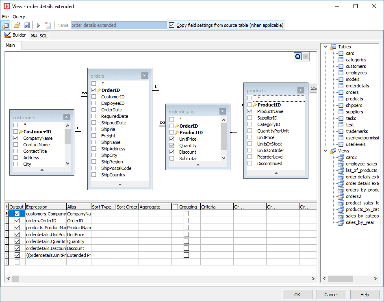
Task: Click the Cancel button
Action: pos(331,295)
